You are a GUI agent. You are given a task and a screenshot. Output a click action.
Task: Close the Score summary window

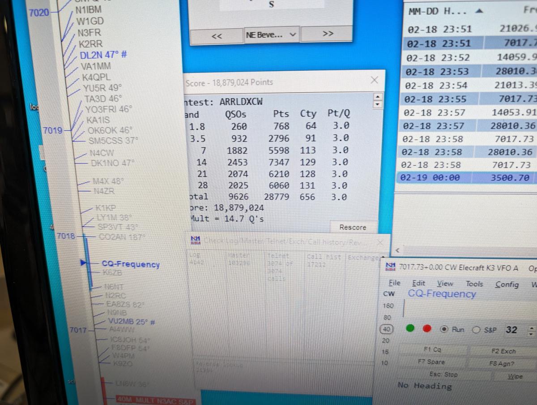coord(375,80)
